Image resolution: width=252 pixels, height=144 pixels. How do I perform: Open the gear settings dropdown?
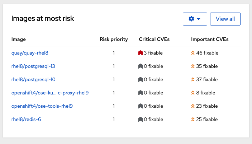point(195,19)
